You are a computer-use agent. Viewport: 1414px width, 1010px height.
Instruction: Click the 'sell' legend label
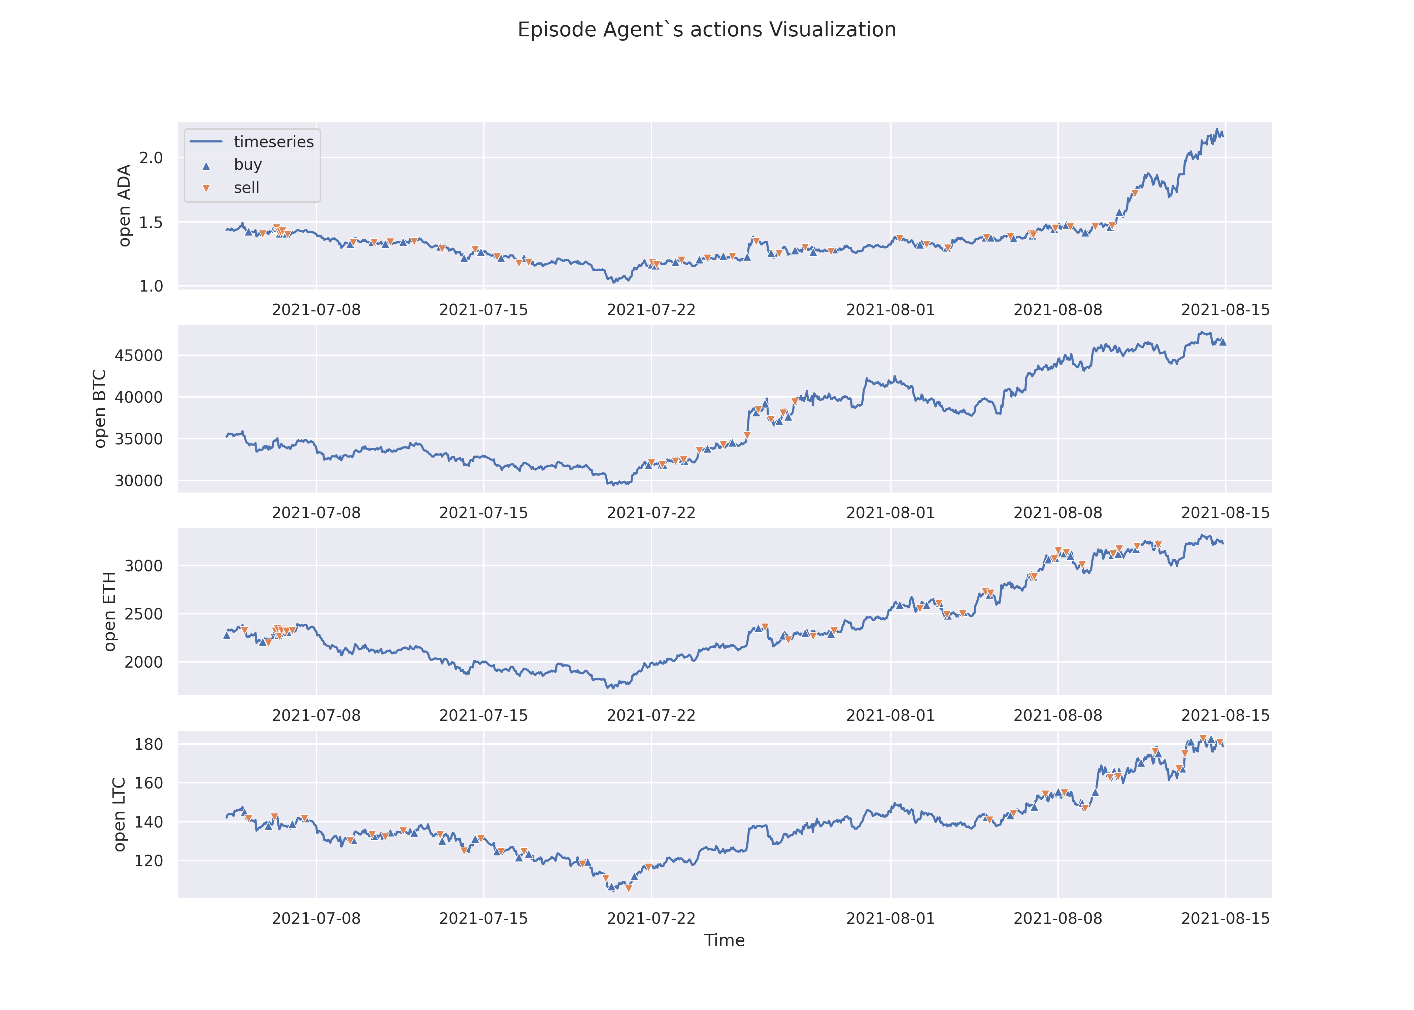point(246,188)
